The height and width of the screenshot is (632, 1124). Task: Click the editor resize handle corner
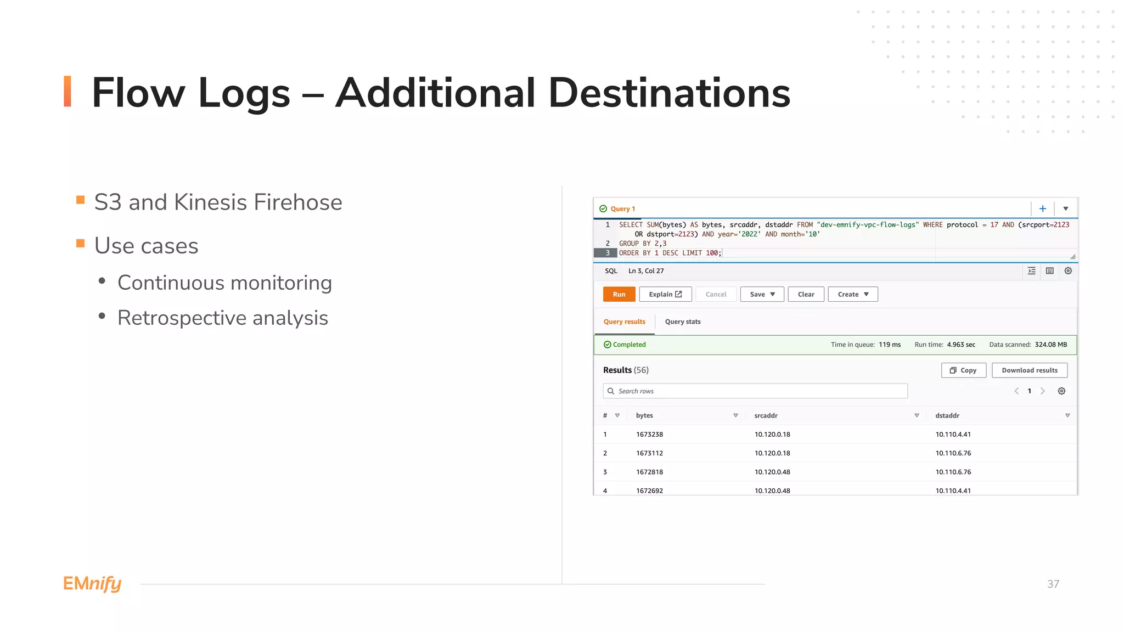[1072, 257]
